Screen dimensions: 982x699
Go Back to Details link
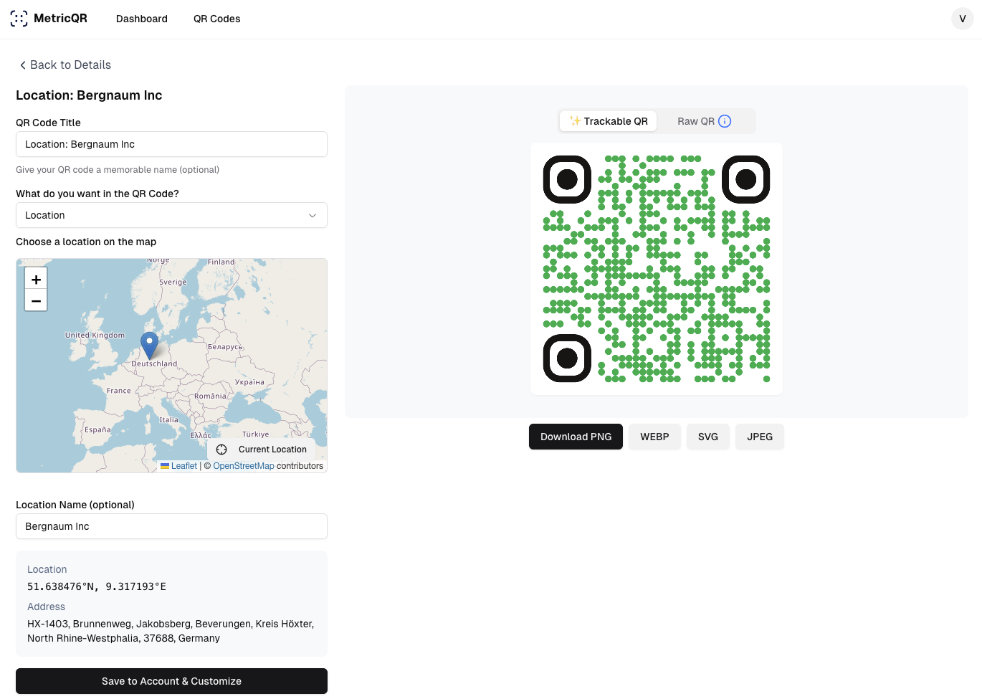(x=65, y=65)
